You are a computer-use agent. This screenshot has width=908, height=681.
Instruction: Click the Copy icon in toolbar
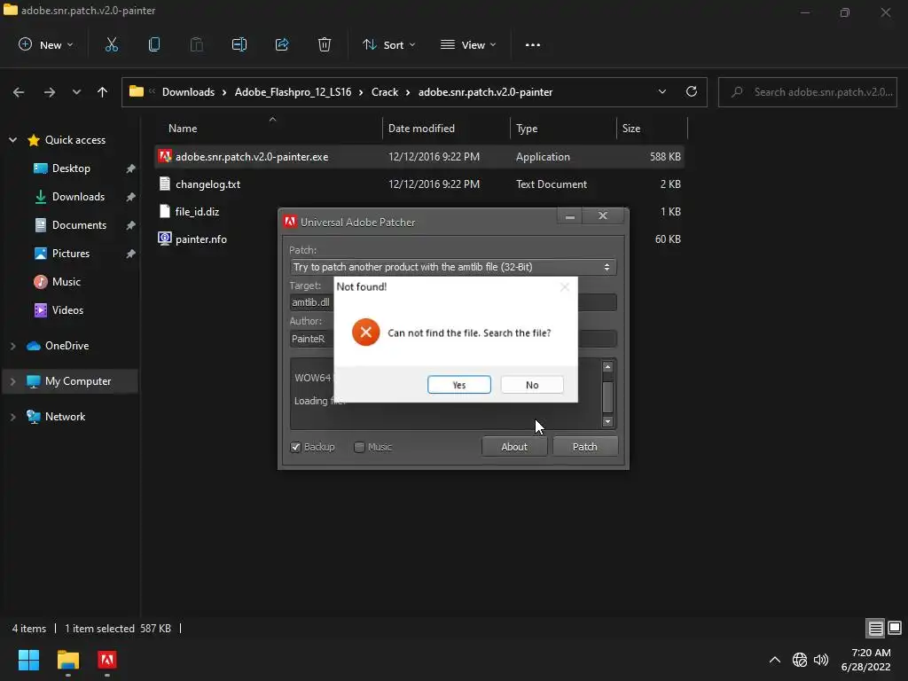pos(154,44)
